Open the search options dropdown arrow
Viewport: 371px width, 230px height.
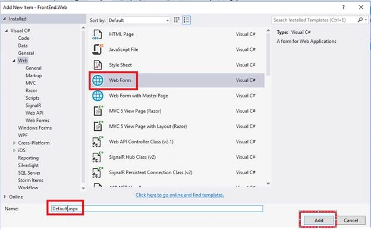(366, 20)
